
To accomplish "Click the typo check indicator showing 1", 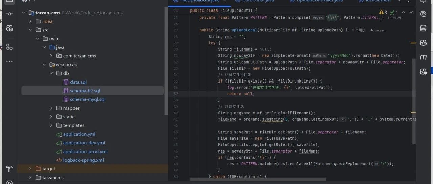I will click(394, 12).
